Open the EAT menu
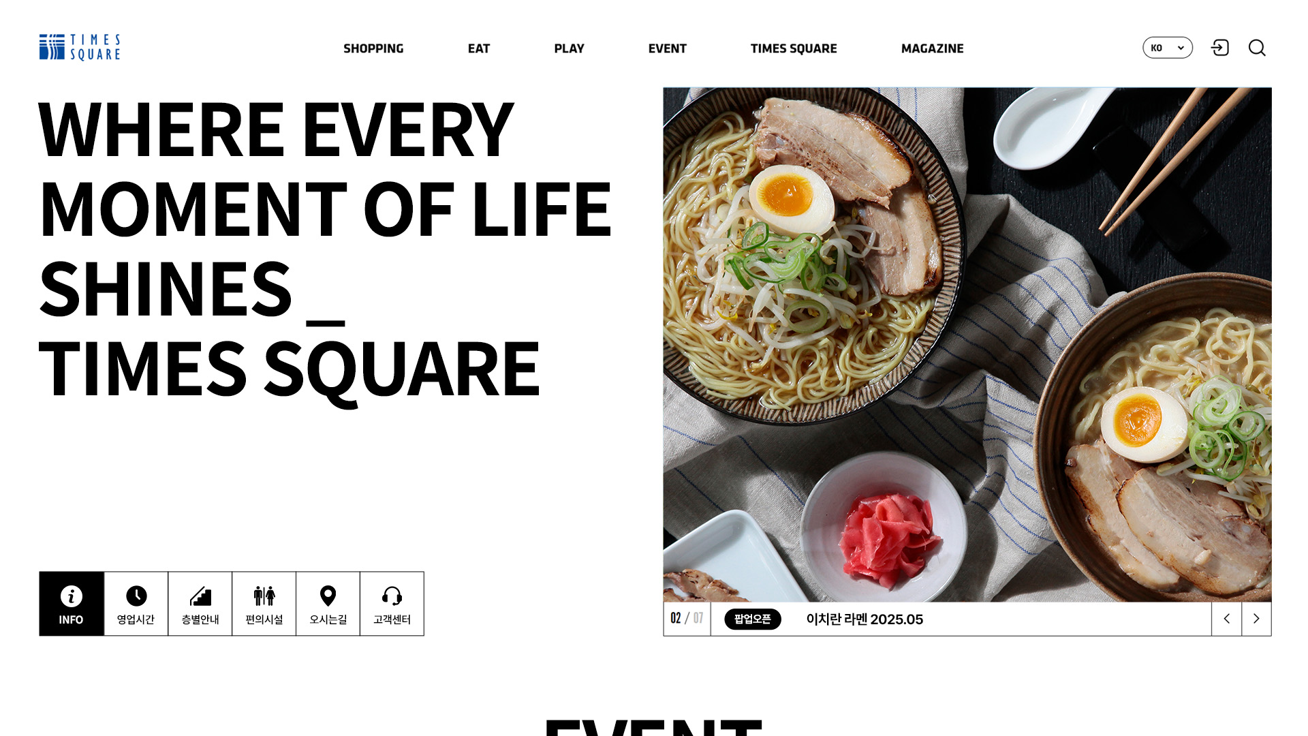Screen dimensions: 1308x736 479,48
